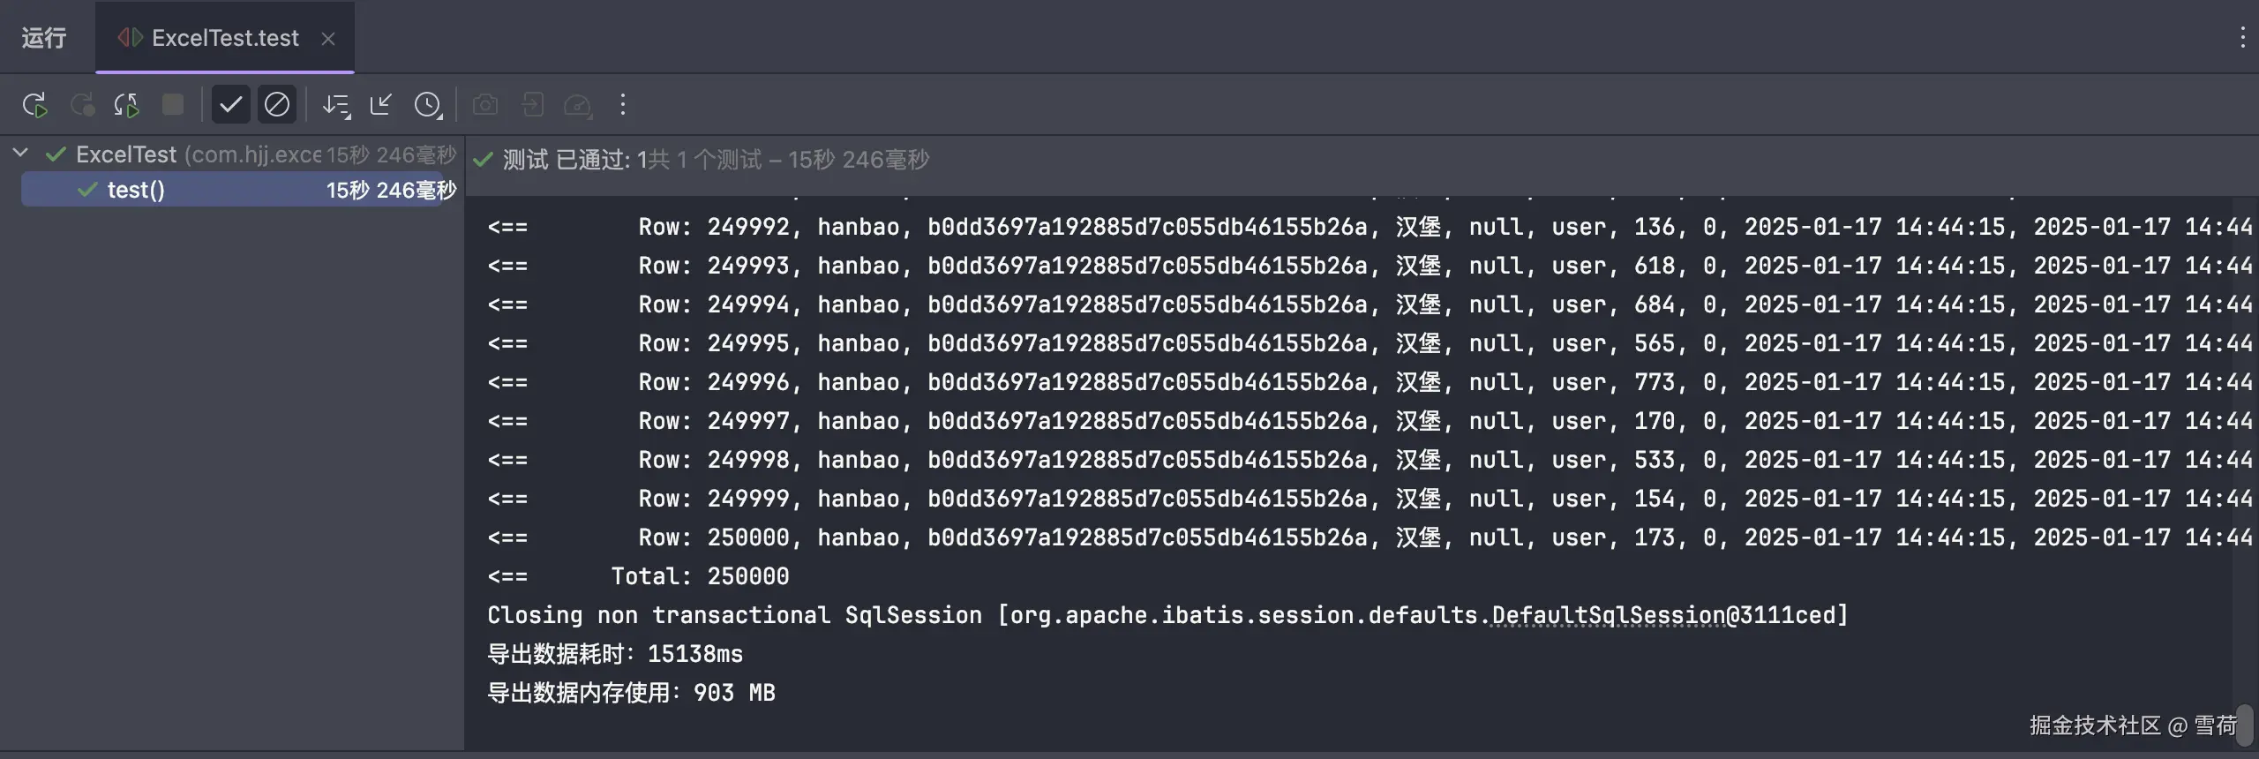Click the Rerun failed tests icon

[82, 105]
